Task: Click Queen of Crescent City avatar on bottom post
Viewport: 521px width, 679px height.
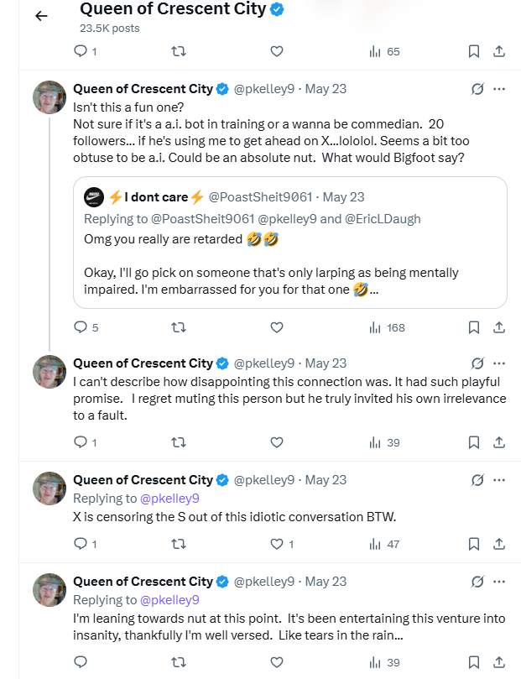Action: click(49, 590)
